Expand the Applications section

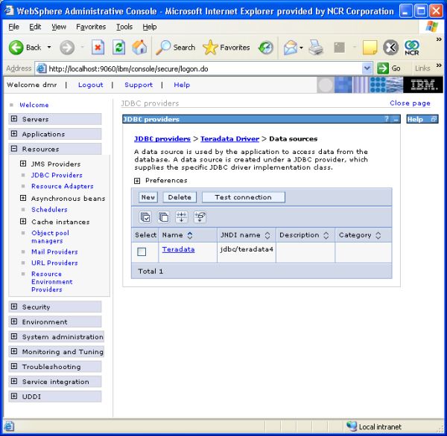click(x=14, y=134)
